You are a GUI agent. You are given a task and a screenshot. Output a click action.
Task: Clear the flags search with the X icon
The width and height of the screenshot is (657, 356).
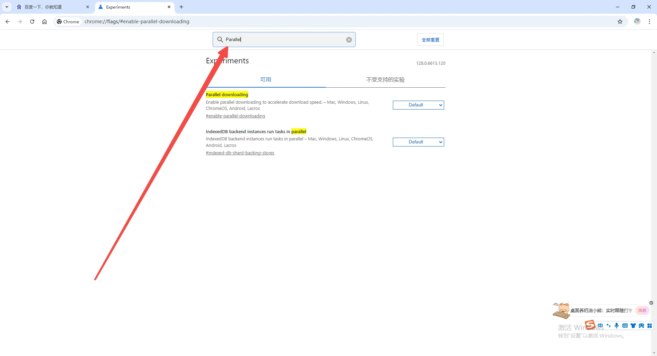(x=349, y=40)
